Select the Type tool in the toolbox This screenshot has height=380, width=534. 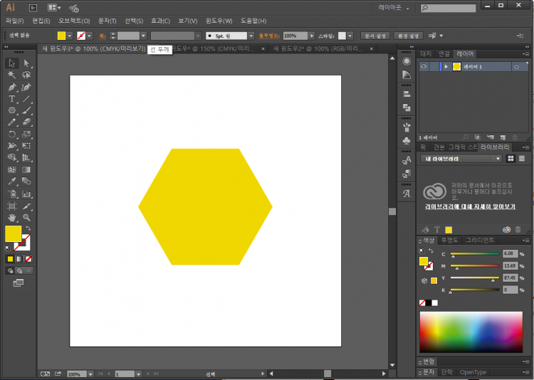click(x=12, y=99)
